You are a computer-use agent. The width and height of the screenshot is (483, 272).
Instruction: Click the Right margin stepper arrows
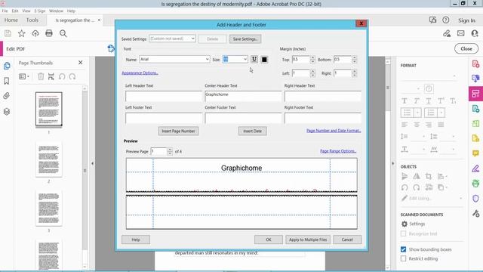[354, 73]
